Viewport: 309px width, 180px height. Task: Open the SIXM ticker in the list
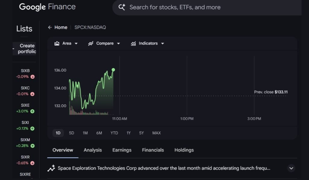click(25, 140)
